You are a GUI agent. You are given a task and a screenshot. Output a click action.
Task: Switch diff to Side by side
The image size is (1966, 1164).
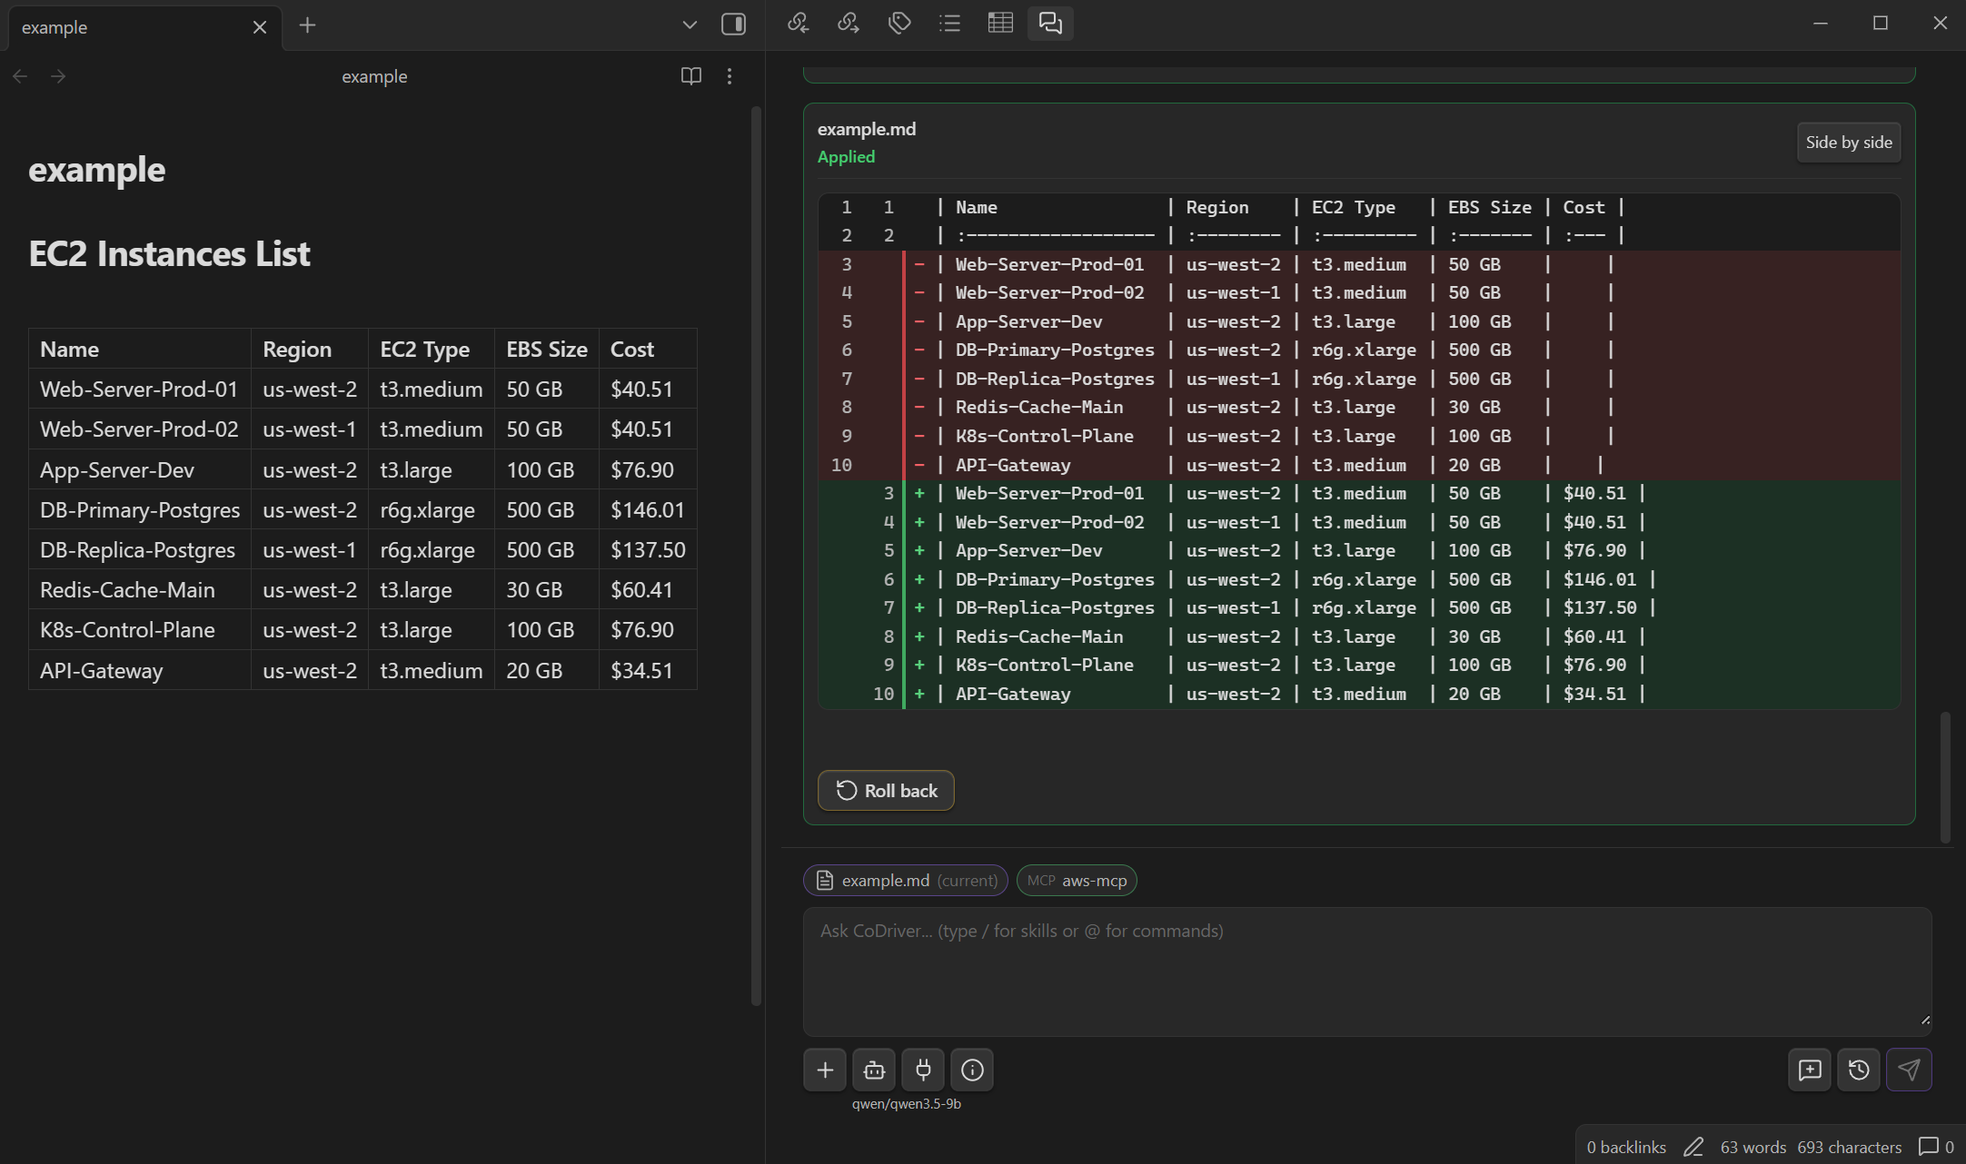(1849, 143)
